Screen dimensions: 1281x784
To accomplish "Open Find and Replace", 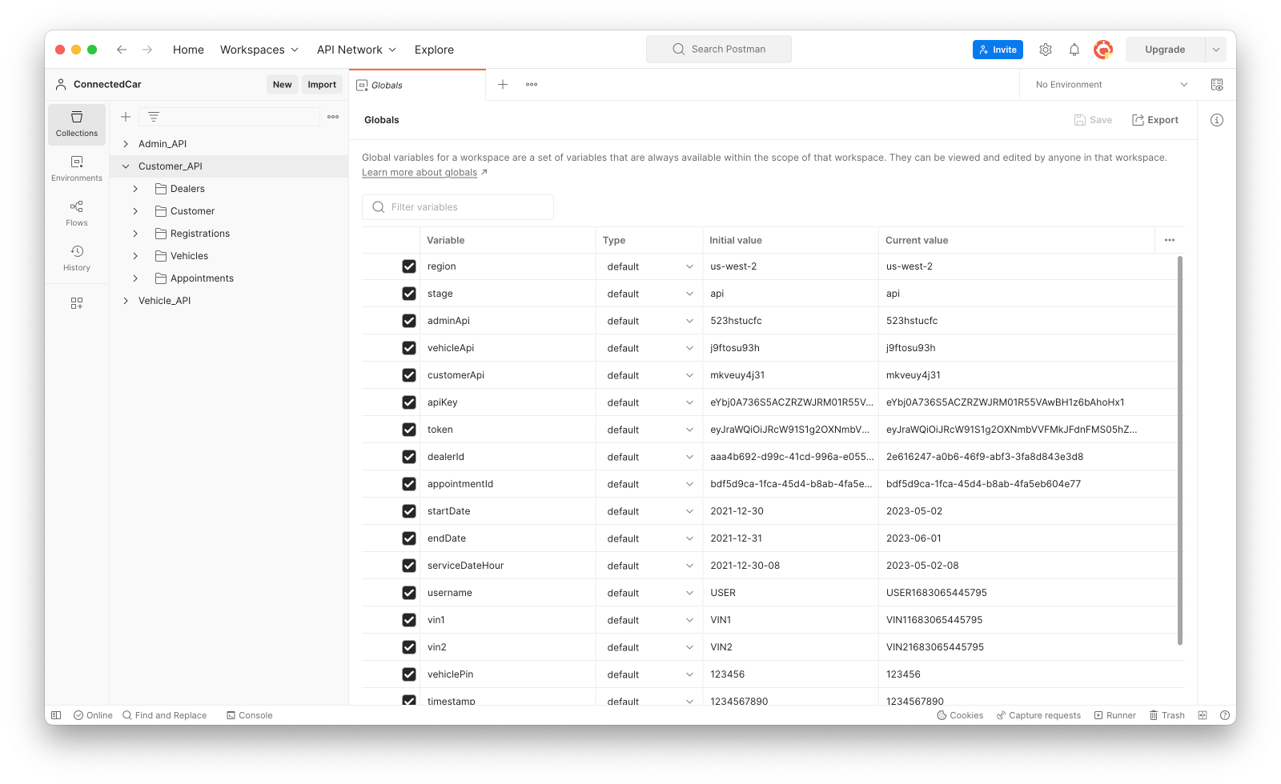I will [165, 715].
